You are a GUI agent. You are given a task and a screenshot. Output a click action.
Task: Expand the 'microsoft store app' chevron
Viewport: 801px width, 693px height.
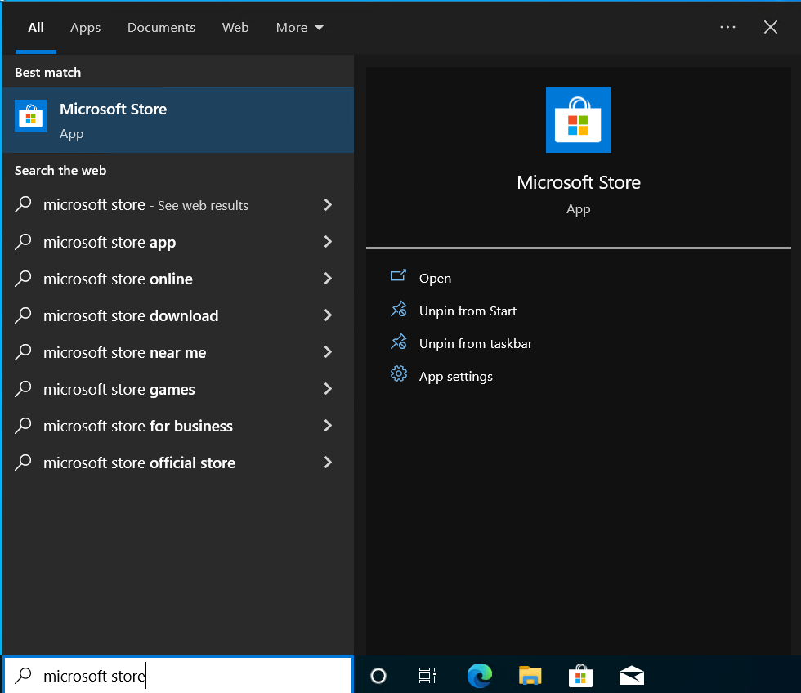(x=328, y=242)
